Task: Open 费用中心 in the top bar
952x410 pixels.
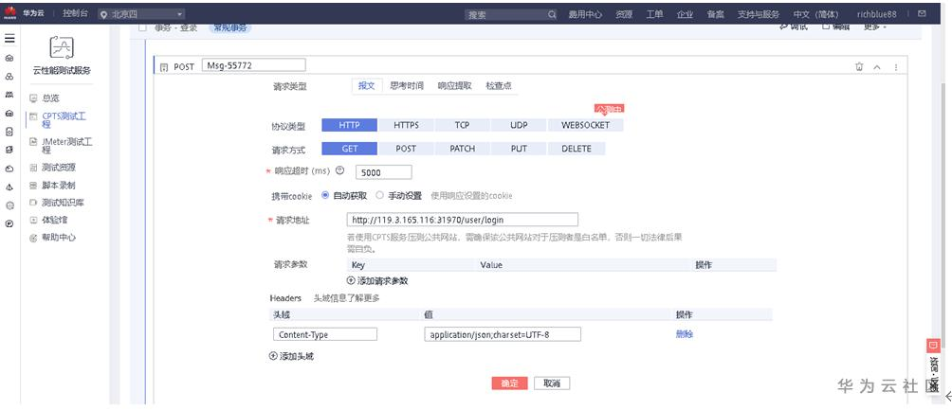Action: click(585, 14)
